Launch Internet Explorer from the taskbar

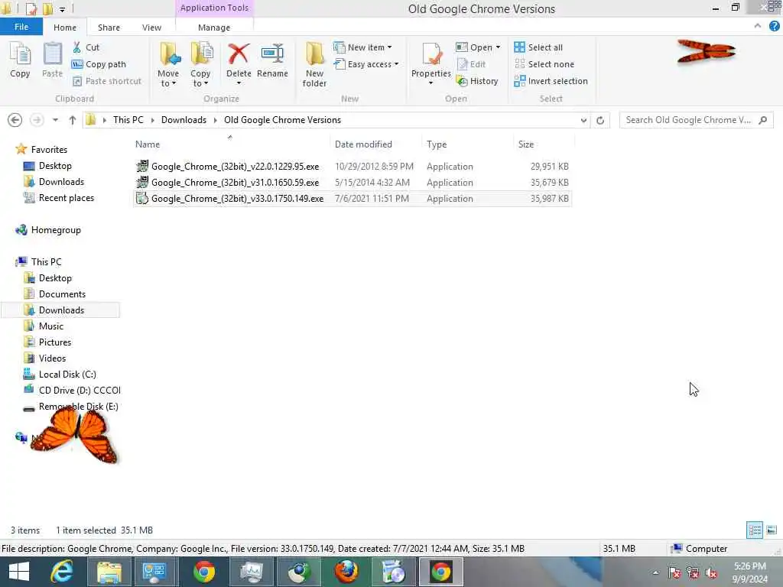[x=62, y=572]
